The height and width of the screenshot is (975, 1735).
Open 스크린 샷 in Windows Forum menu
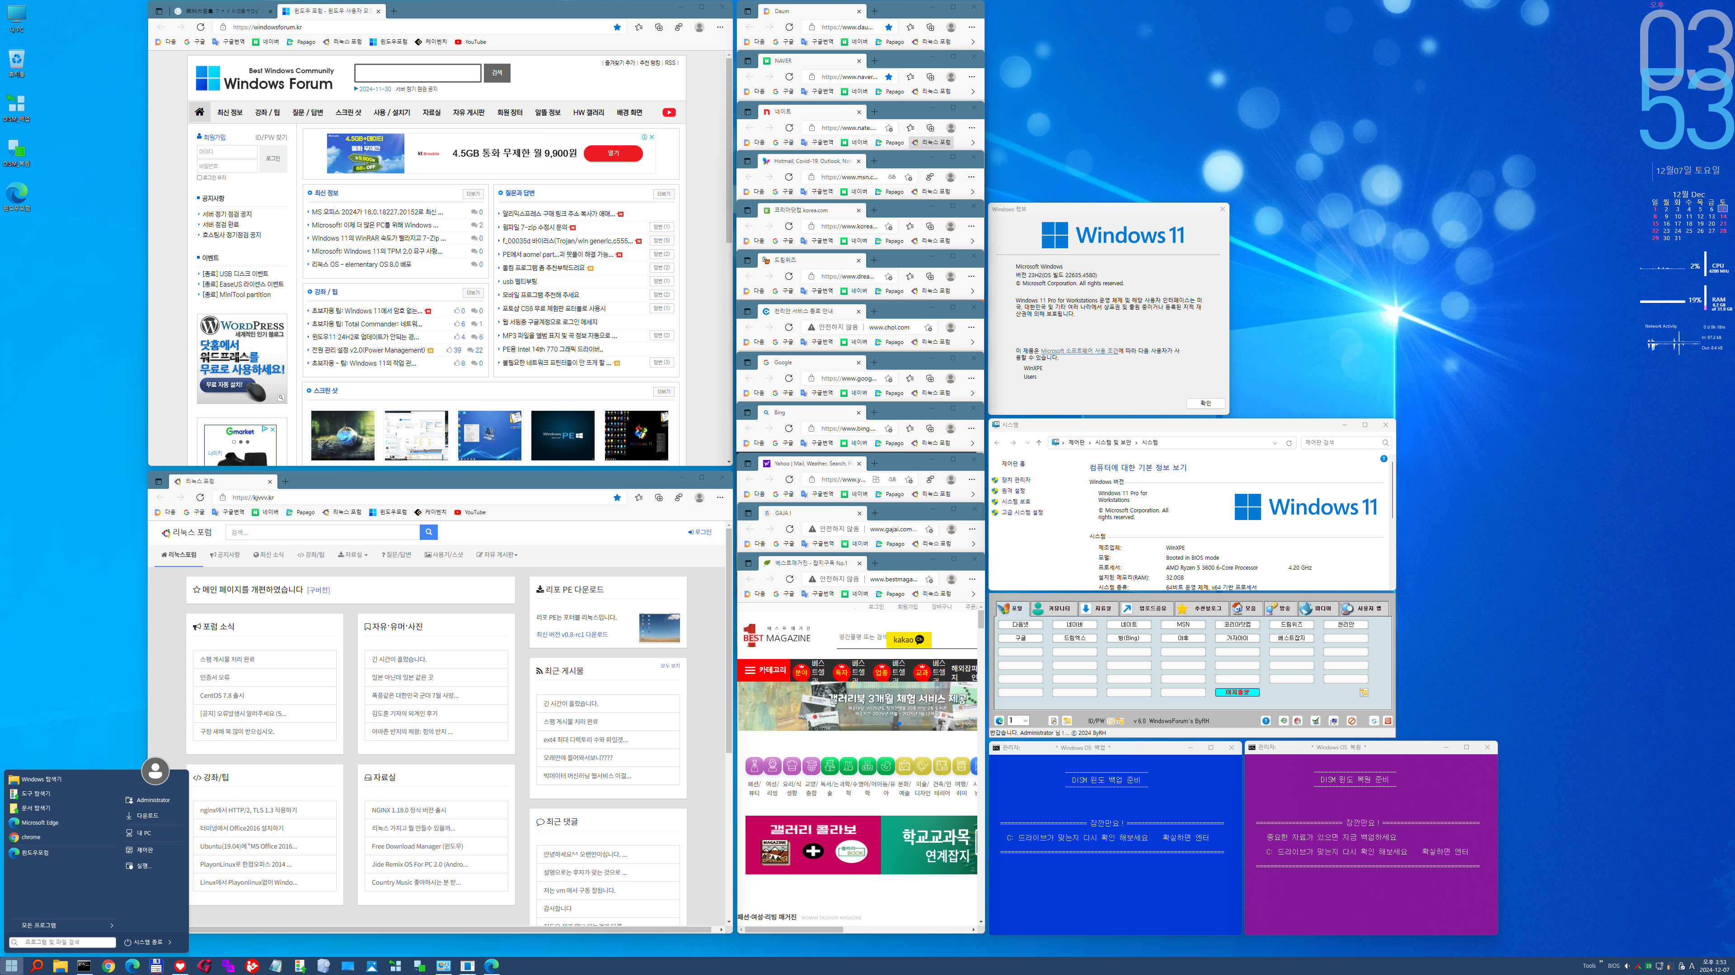coord(348,112)
